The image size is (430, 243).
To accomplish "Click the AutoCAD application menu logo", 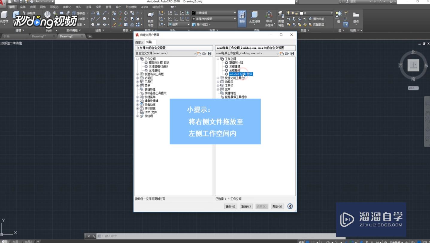I will coord(3,4).
